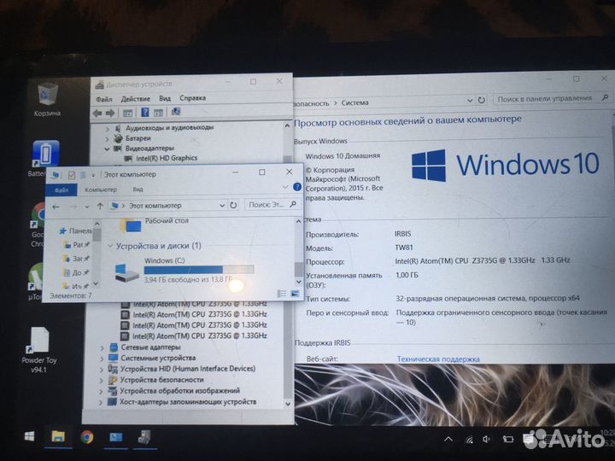Open the Powder Toy v94.1 desktop shortcut
Screen dimensions: 615x461
click(x=39, y=350)
